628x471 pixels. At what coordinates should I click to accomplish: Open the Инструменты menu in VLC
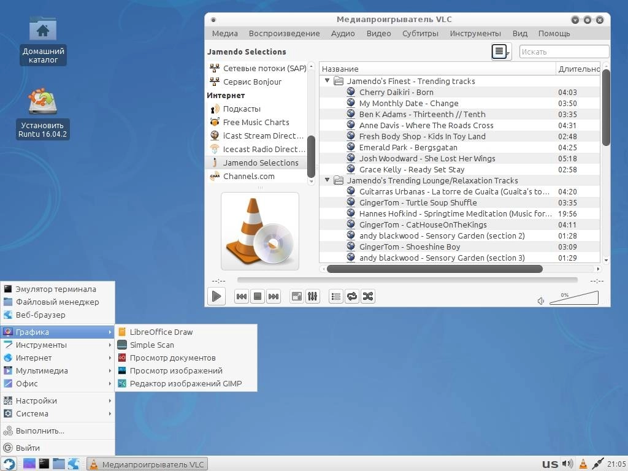(475, 34)
